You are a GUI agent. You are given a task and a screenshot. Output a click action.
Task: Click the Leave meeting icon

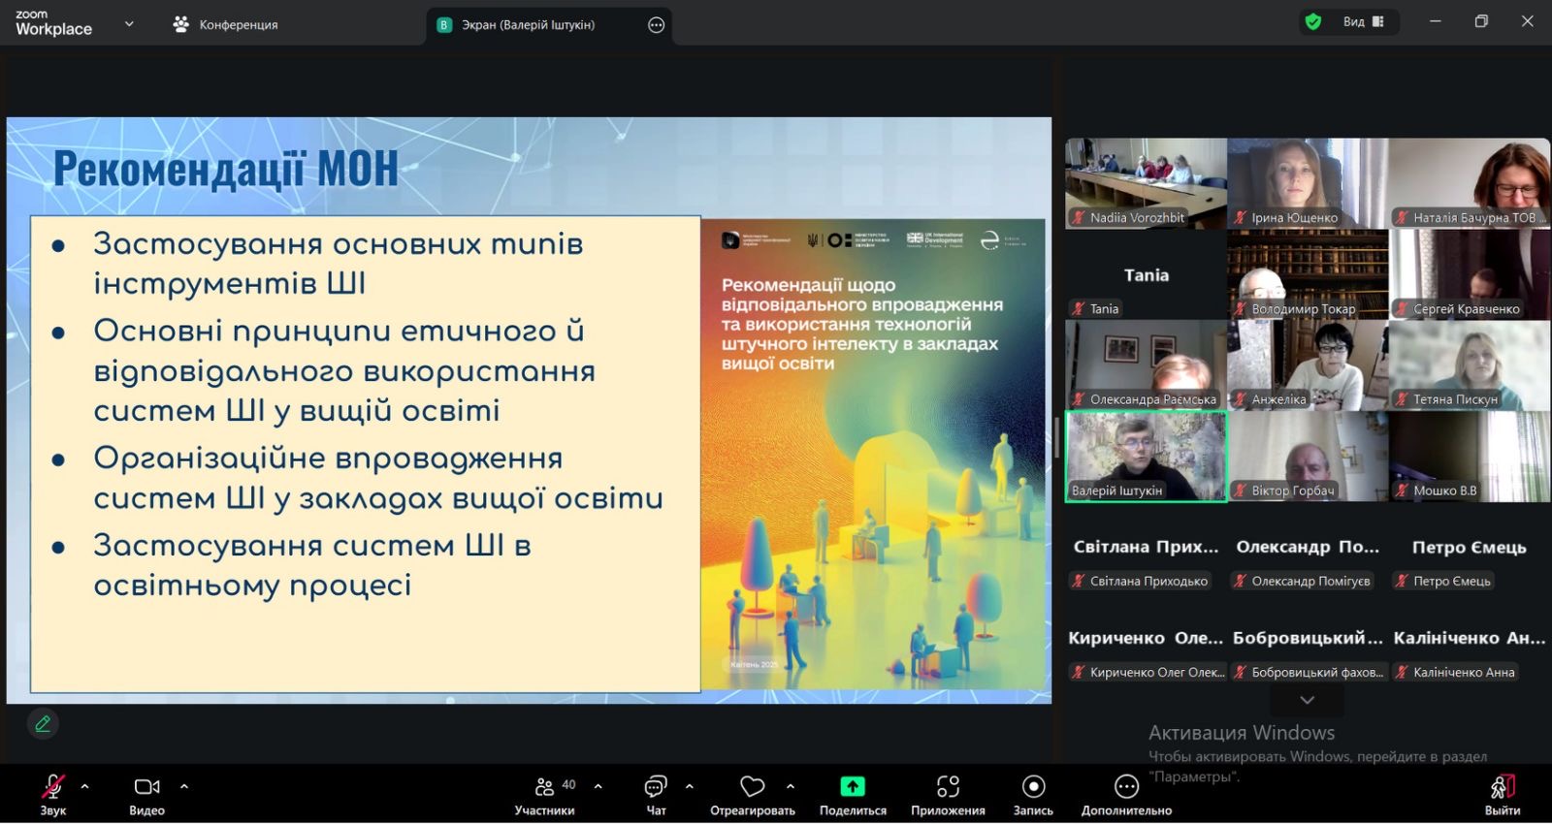(1502, 786)
